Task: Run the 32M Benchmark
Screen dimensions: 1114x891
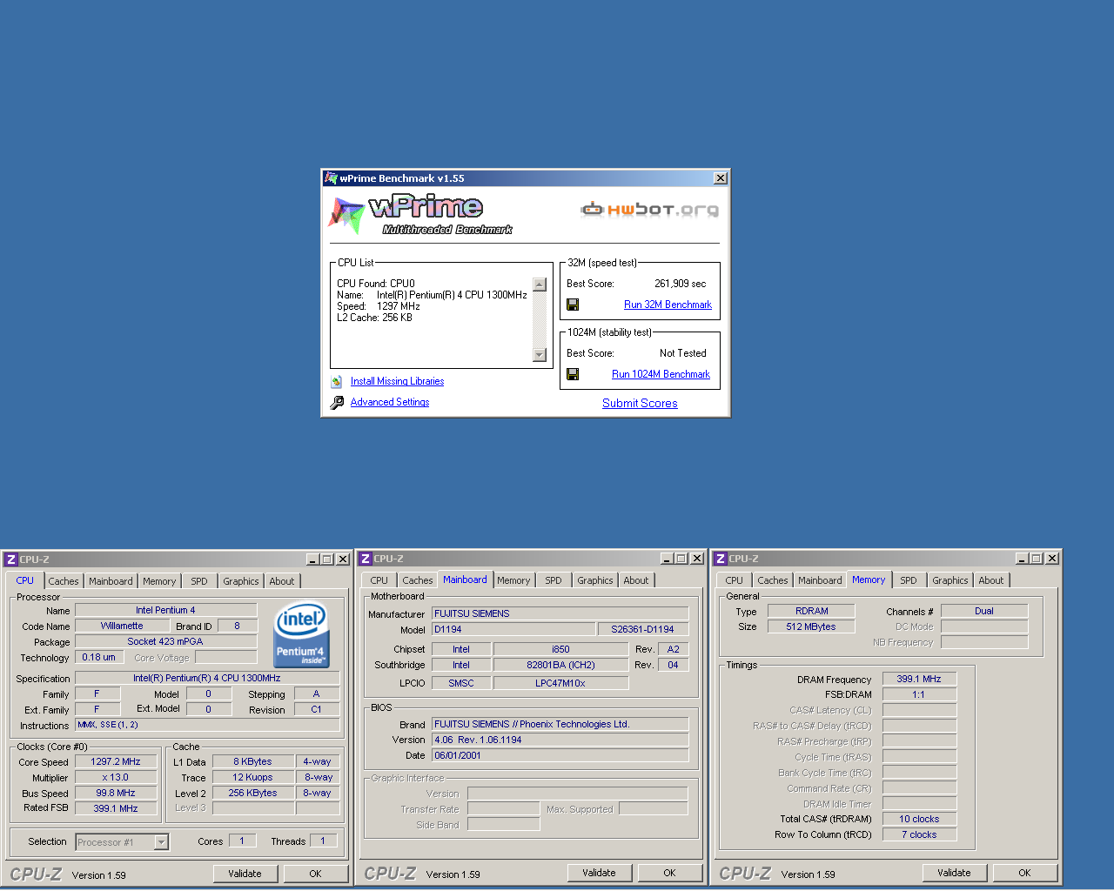Action: point(668,305)
